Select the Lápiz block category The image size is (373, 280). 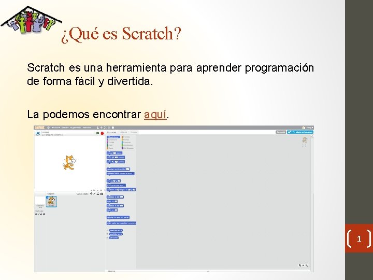111,145
